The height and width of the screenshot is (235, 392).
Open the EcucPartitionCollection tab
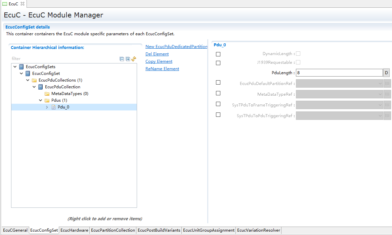(x=113, y=230)
